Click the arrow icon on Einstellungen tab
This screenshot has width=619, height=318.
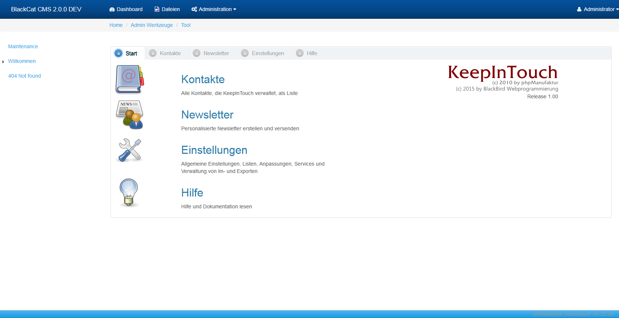(245, 53)
